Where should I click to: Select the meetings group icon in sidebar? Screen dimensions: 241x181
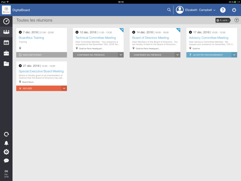click(6, 32)
